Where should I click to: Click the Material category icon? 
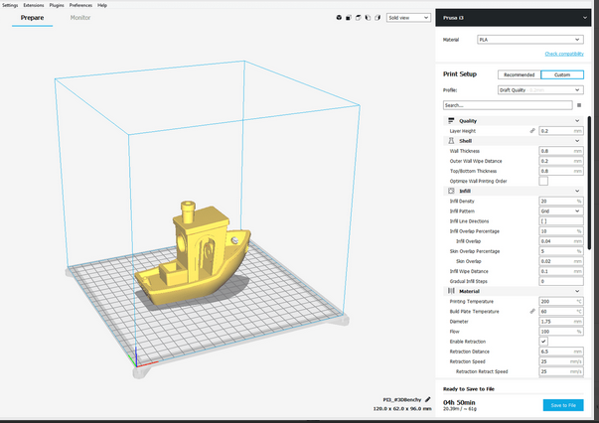point(451,291)
